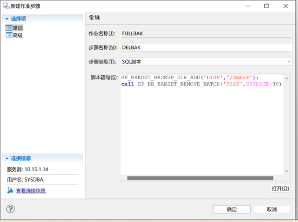Click the 打开(O) button
298x222 pixels.
click(281, 188)
